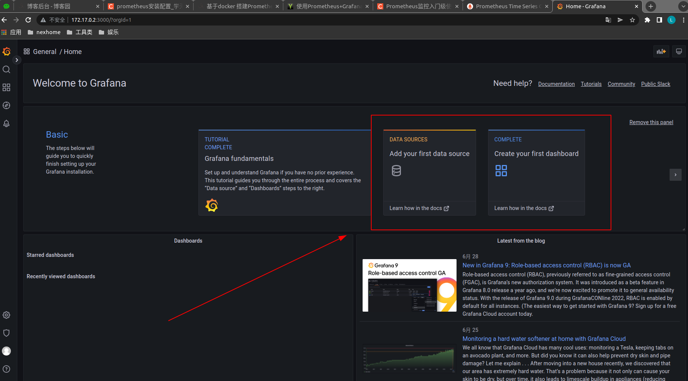The width and height of the screenshot is (688, 381).
Task: Click the data source database icon
Action: tap(396, 171)
